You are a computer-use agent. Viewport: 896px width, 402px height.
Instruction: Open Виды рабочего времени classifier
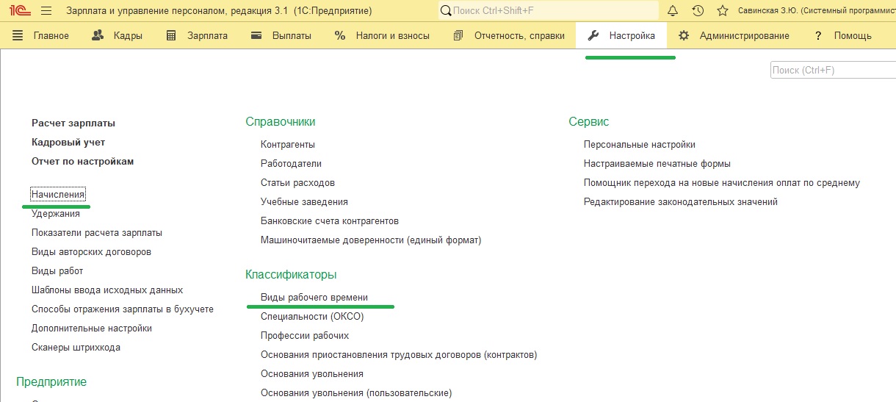(314, 298)
